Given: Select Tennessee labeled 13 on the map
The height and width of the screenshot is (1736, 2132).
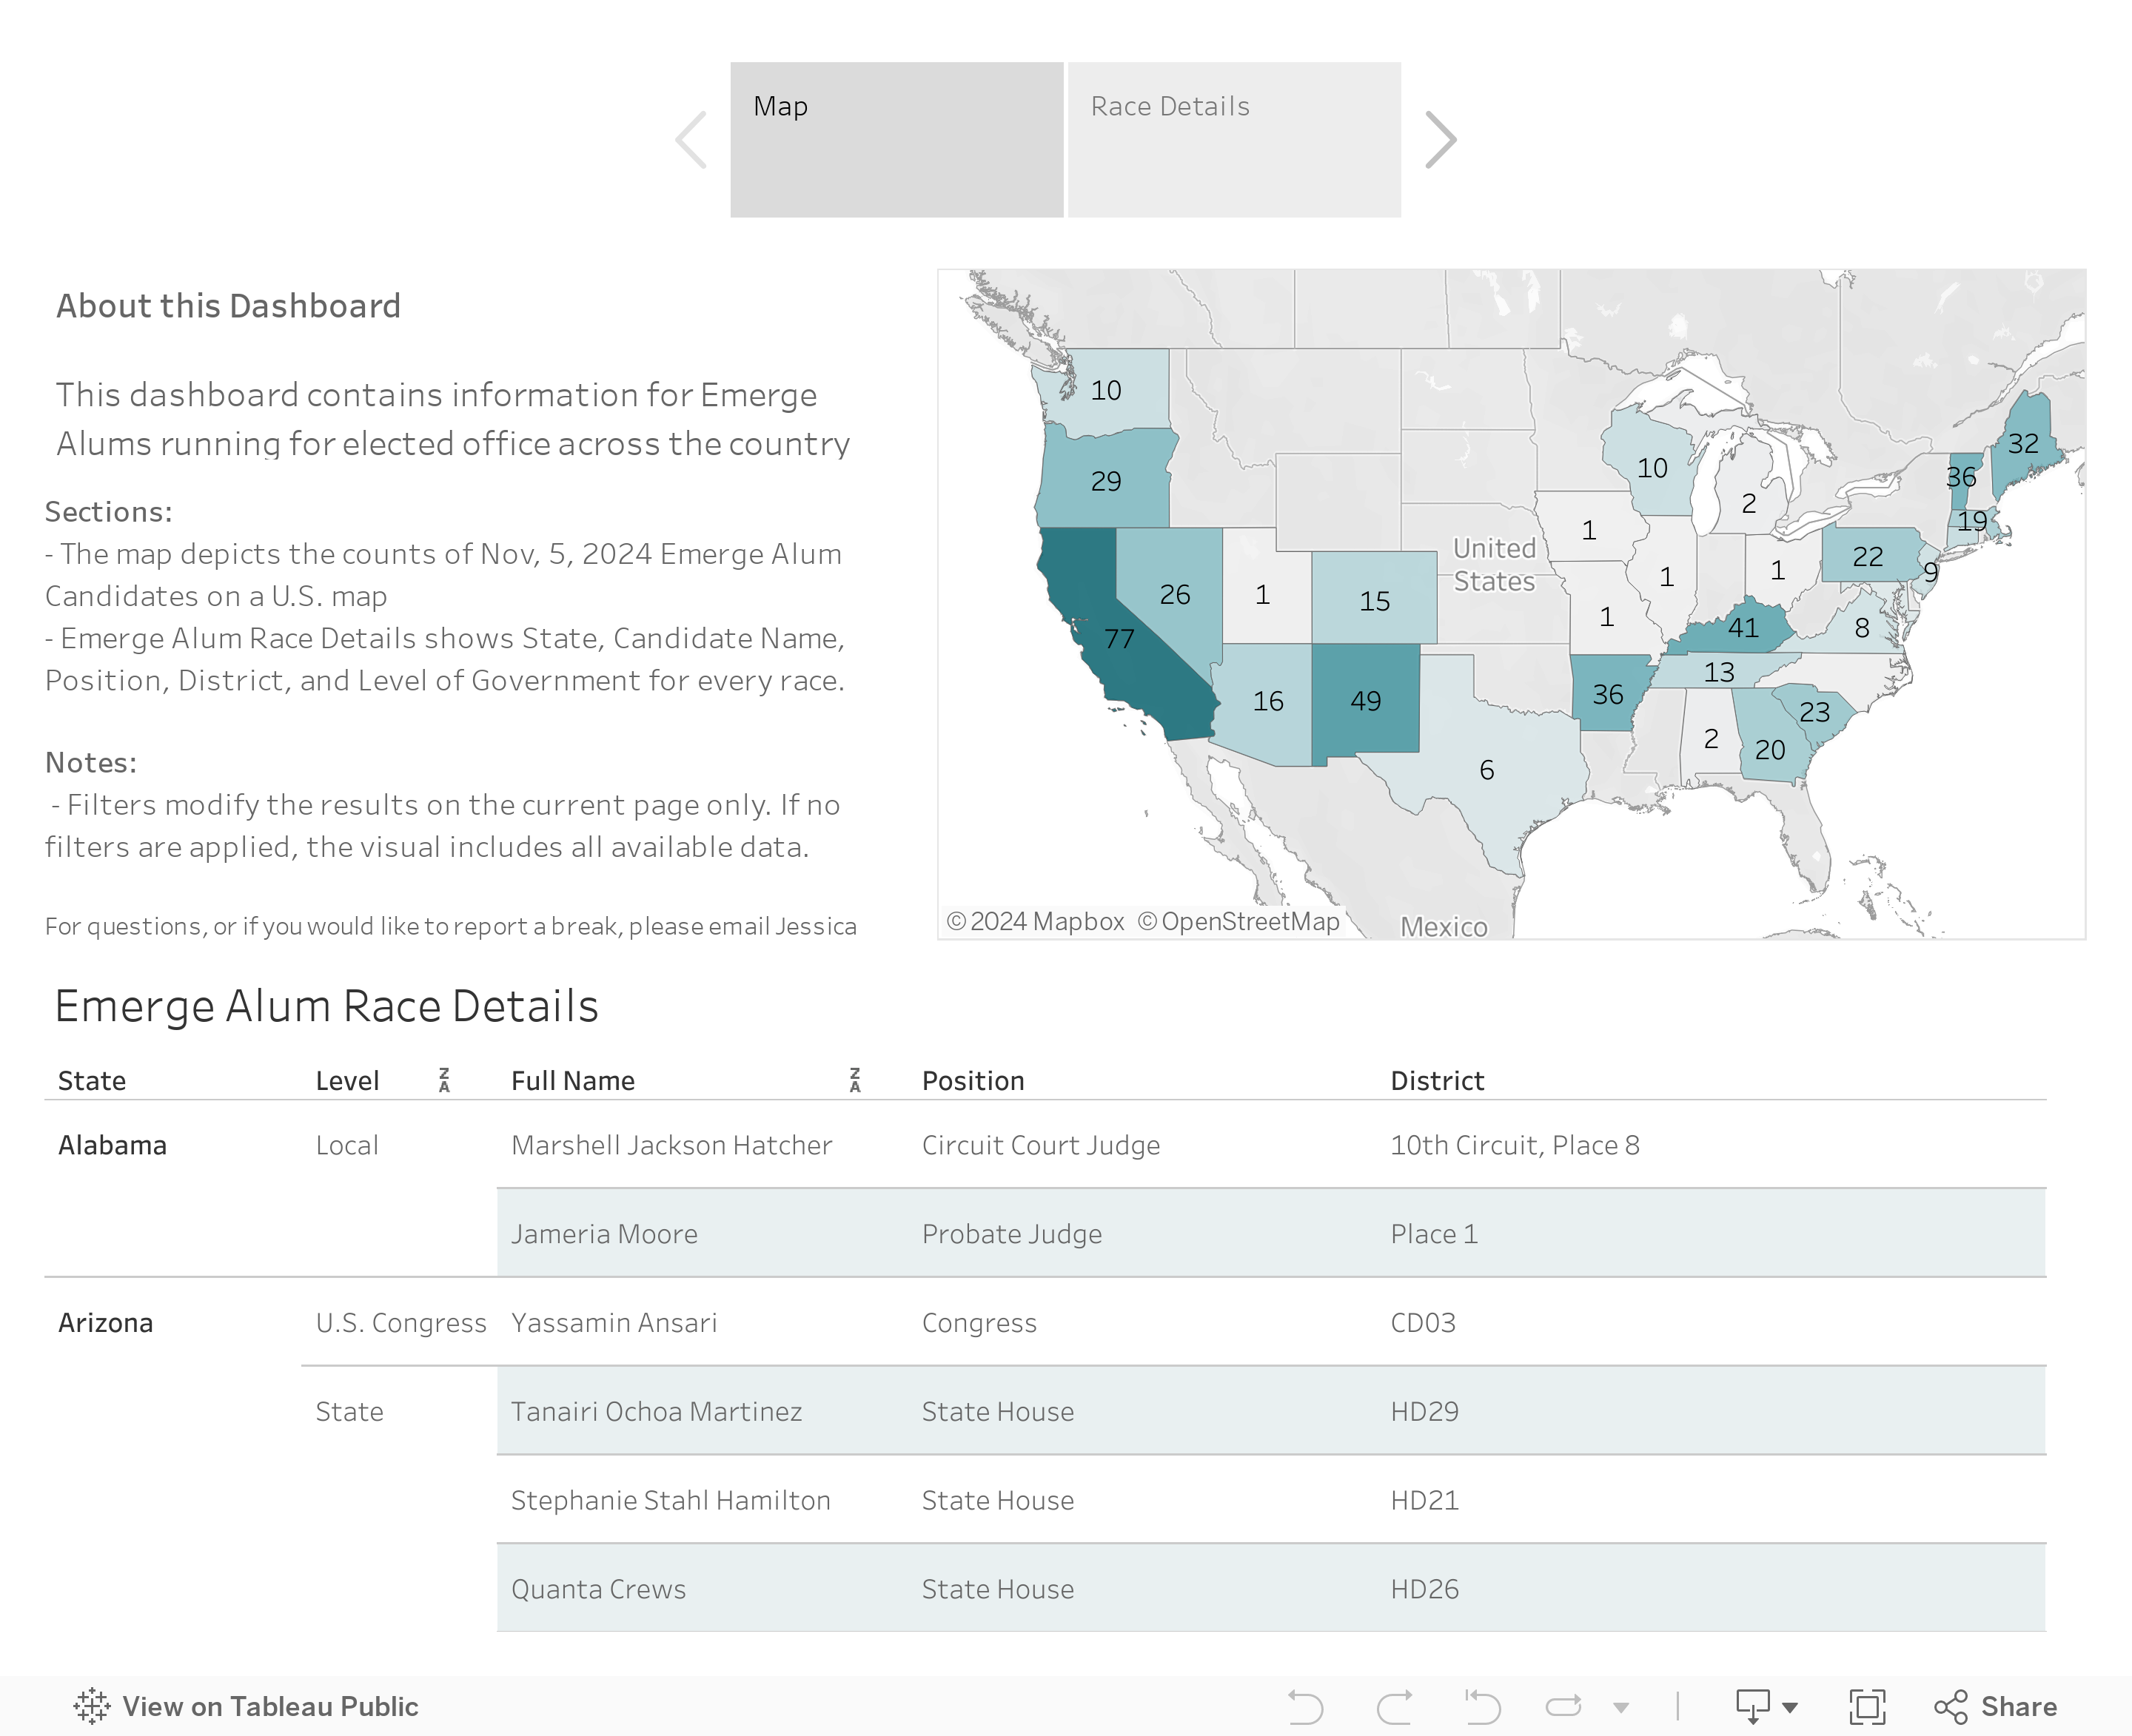Looking at the screenshot, I should (1719, 672).
